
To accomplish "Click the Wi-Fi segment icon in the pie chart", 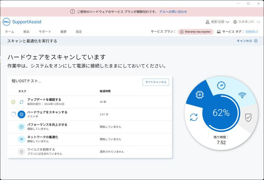I will click(242, 95).
